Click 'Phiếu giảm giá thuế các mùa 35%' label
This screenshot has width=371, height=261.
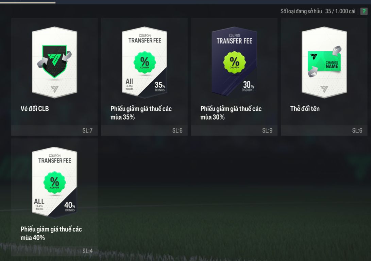click(x=141, y=113)
